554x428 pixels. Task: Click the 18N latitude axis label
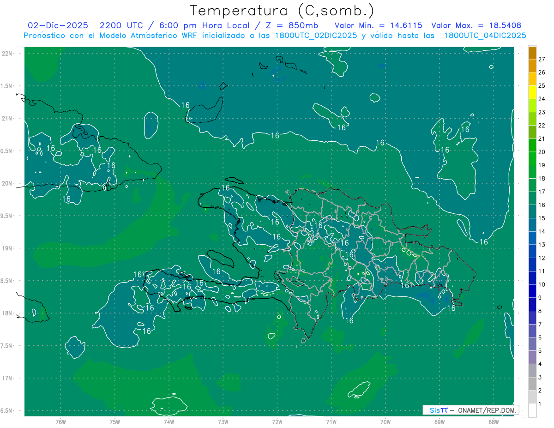click(7, 313)
